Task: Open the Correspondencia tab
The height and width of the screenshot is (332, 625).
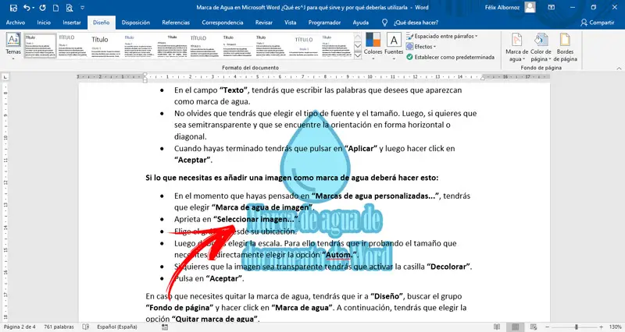Action: 223,23
